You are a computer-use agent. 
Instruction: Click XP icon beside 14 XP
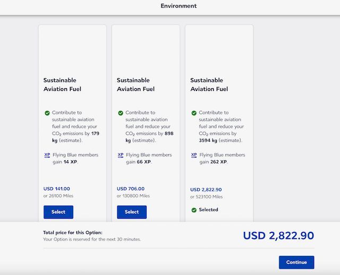(47, 155)
